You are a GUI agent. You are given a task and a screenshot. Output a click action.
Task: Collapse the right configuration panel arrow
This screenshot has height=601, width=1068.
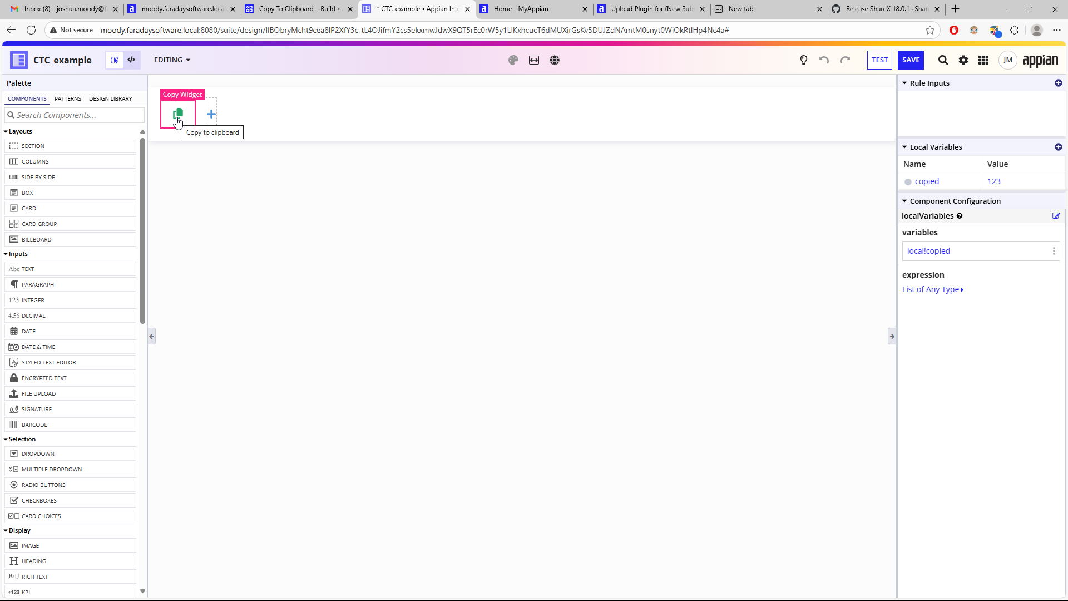[892, 337]
